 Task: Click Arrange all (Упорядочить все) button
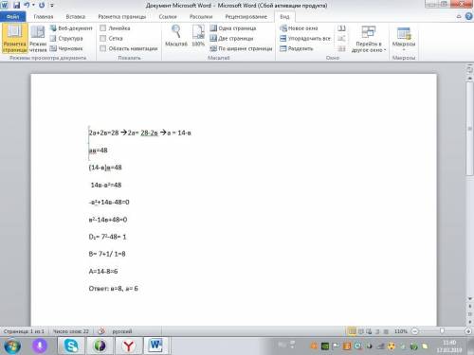tap(305, 38)
